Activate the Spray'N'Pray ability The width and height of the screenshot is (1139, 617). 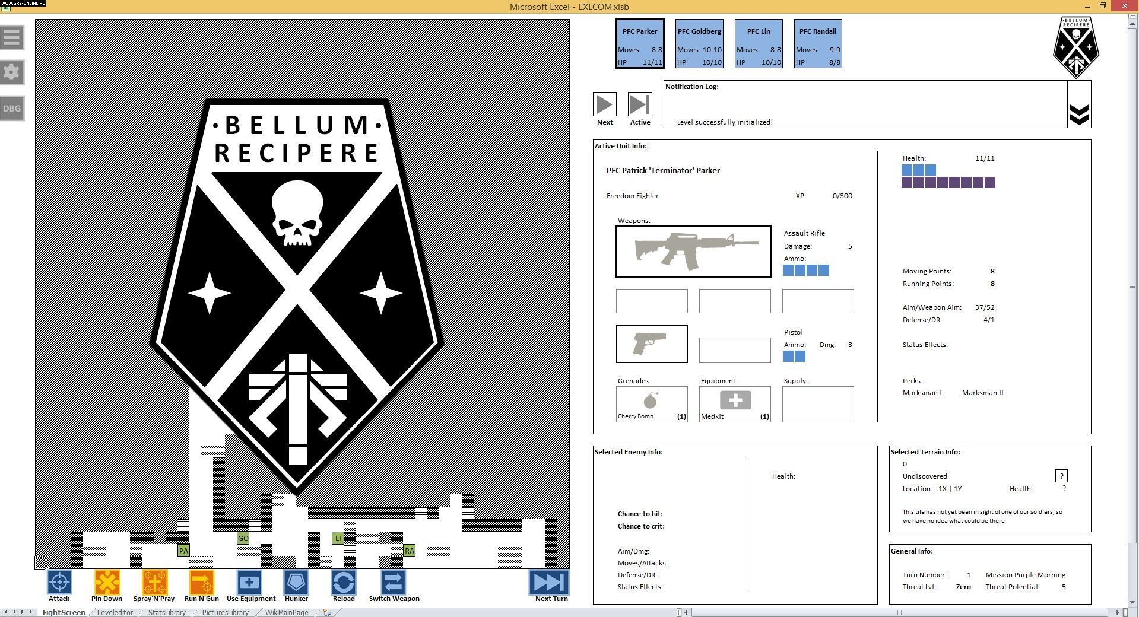pyautogui.click(x=154, y=583)
